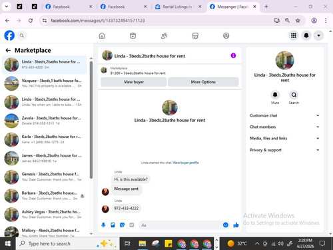Switch to the second TikTok pinned tab
This screenshot has height=250, width=333.
35,7
